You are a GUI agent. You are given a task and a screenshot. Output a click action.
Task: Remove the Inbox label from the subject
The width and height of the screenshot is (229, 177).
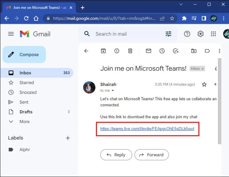[x=202, y=69]
